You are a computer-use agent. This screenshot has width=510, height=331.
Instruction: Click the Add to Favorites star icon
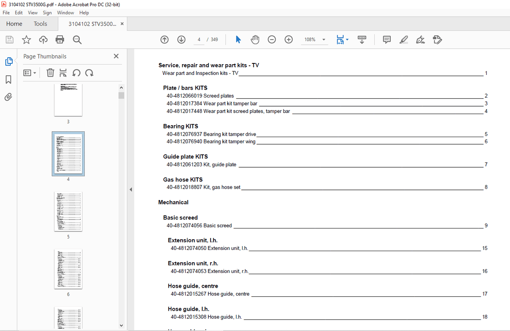pos(26,40)
